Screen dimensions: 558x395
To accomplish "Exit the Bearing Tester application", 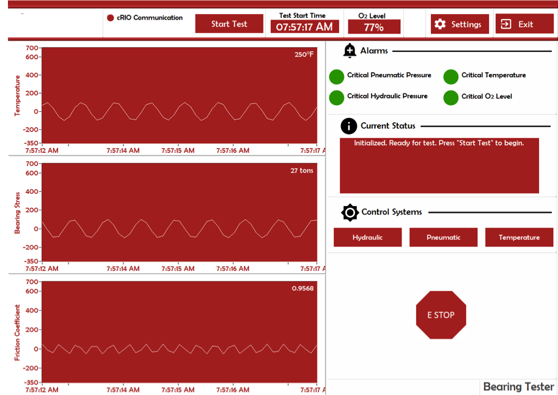I will coord(524,24).
